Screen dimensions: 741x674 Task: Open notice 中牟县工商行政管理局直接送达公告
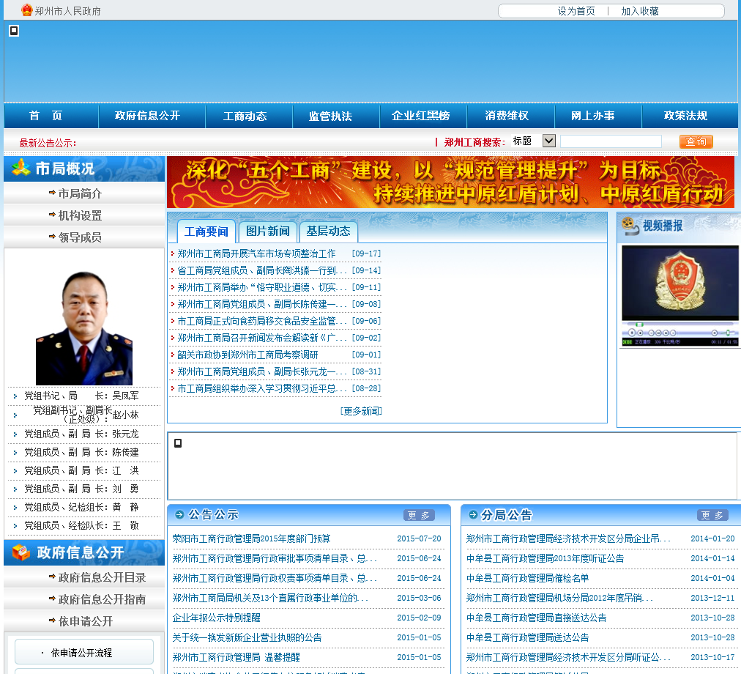tap(537, 618)
